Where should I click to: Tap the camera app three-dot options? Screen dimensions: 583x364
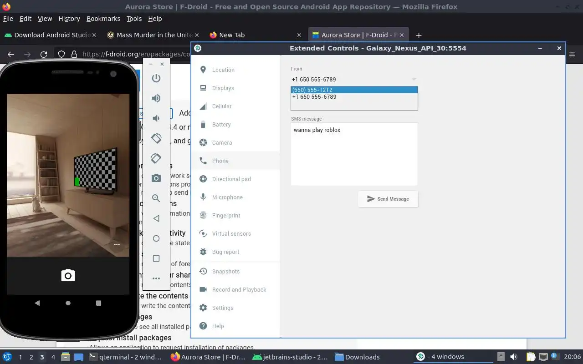pos(117,244)
